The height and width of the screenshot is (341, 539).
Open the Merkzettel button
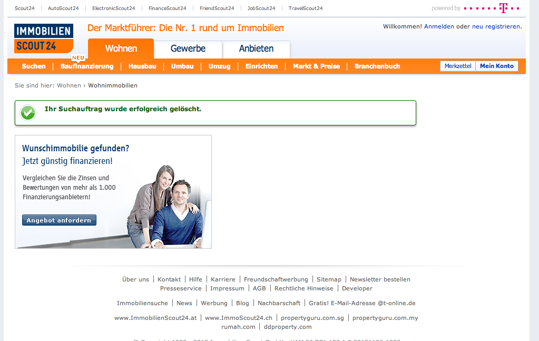[458, 66]
